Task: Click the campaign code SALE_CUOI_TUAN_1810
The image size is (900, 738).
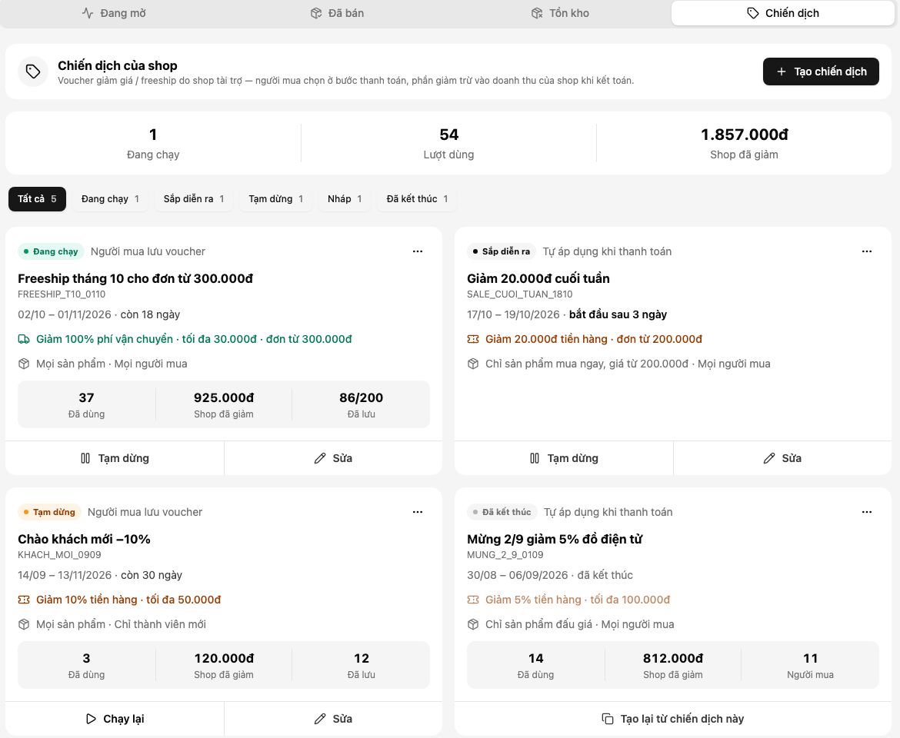Action: pos(519,294)
